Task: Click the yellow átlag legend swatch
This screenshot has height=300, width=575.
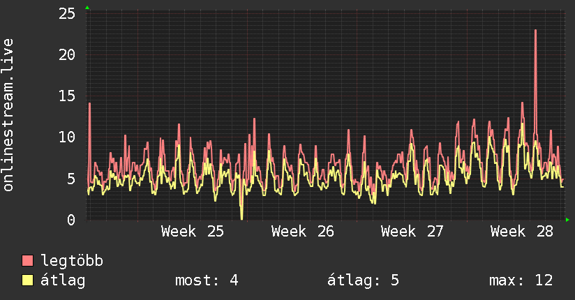Action: point(27,280)
